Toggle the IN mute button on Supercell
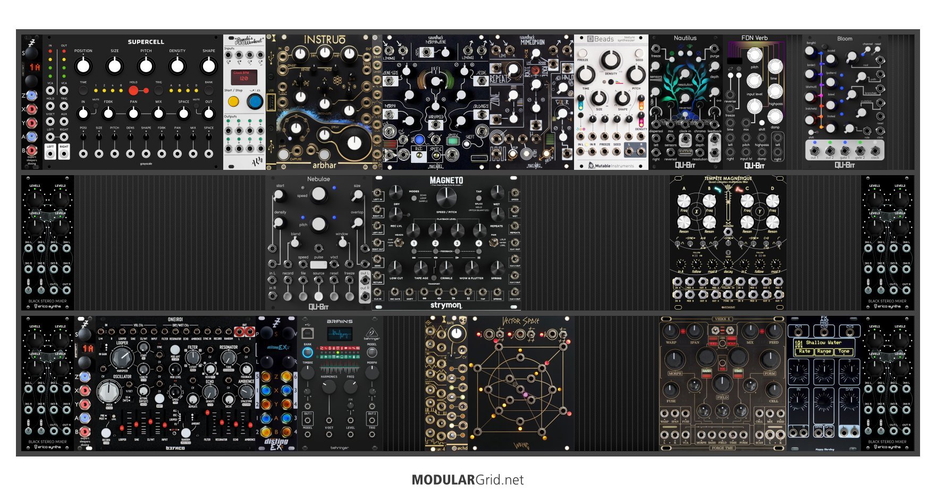This screenshot has height=491, width=936. 96,106
